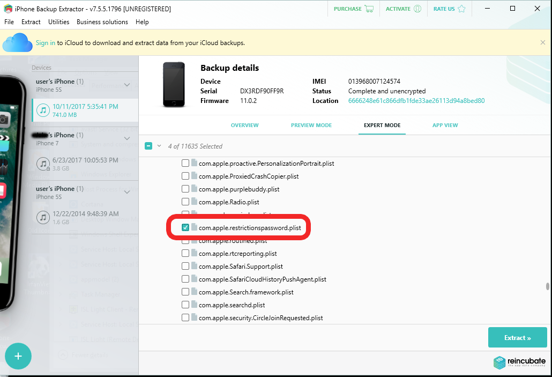Screen dimensions: 552x377
Task: Check com.apple.Search.framework.plist box
Action: pyautogui.click(x=185, y=292)
